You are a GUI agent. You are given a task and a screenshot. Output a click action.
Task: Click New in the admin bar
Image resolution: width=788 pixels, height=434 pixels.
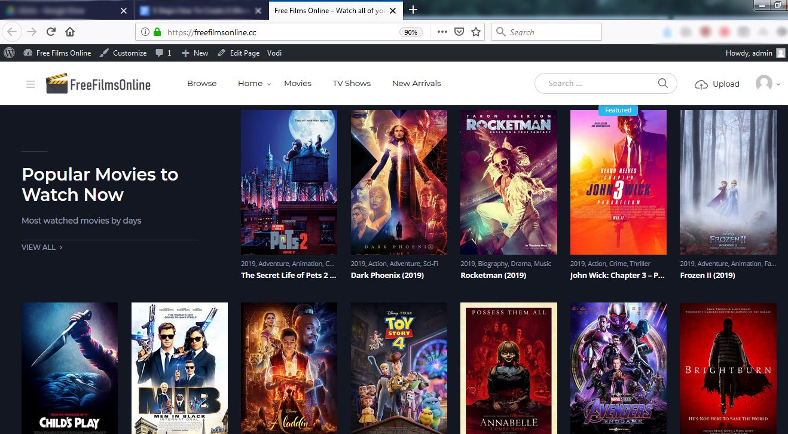click(x=195, y=53)
